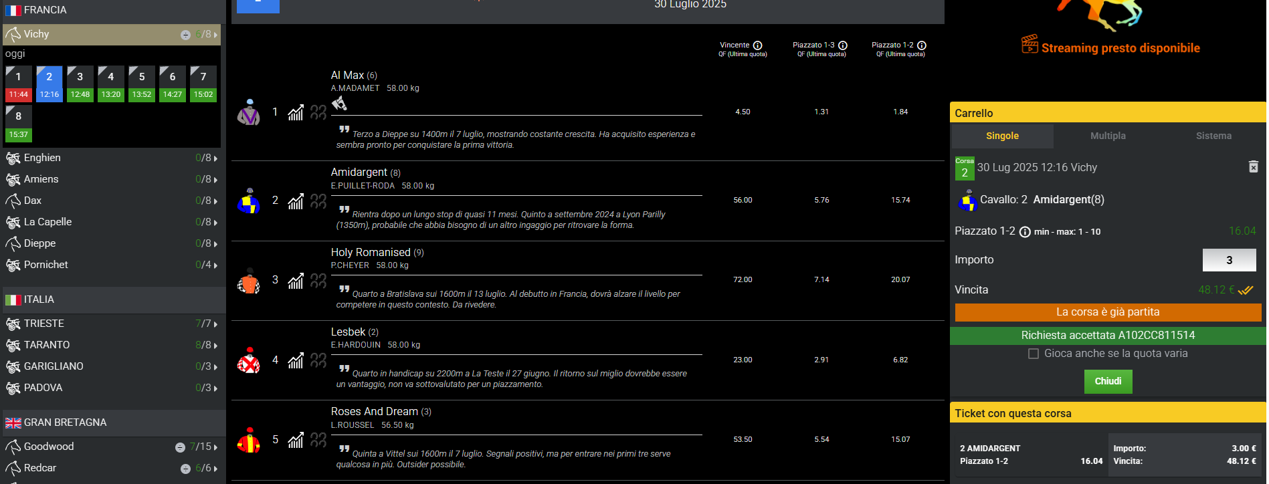
Task: Enable Gioca anche se la quota varia
Action: click(x=1034, y=354)
